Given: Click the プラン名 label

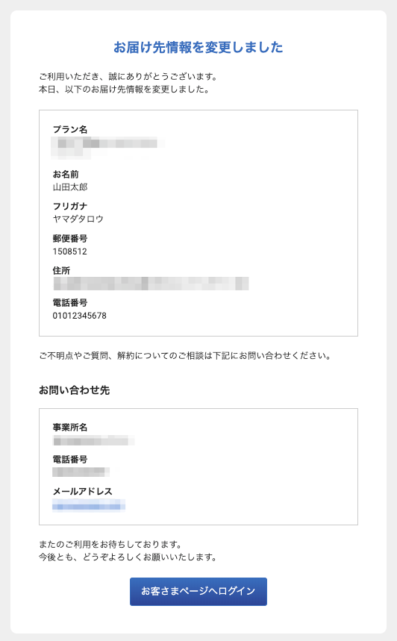Looking at the screenshot, I should [x=70, y=130].
